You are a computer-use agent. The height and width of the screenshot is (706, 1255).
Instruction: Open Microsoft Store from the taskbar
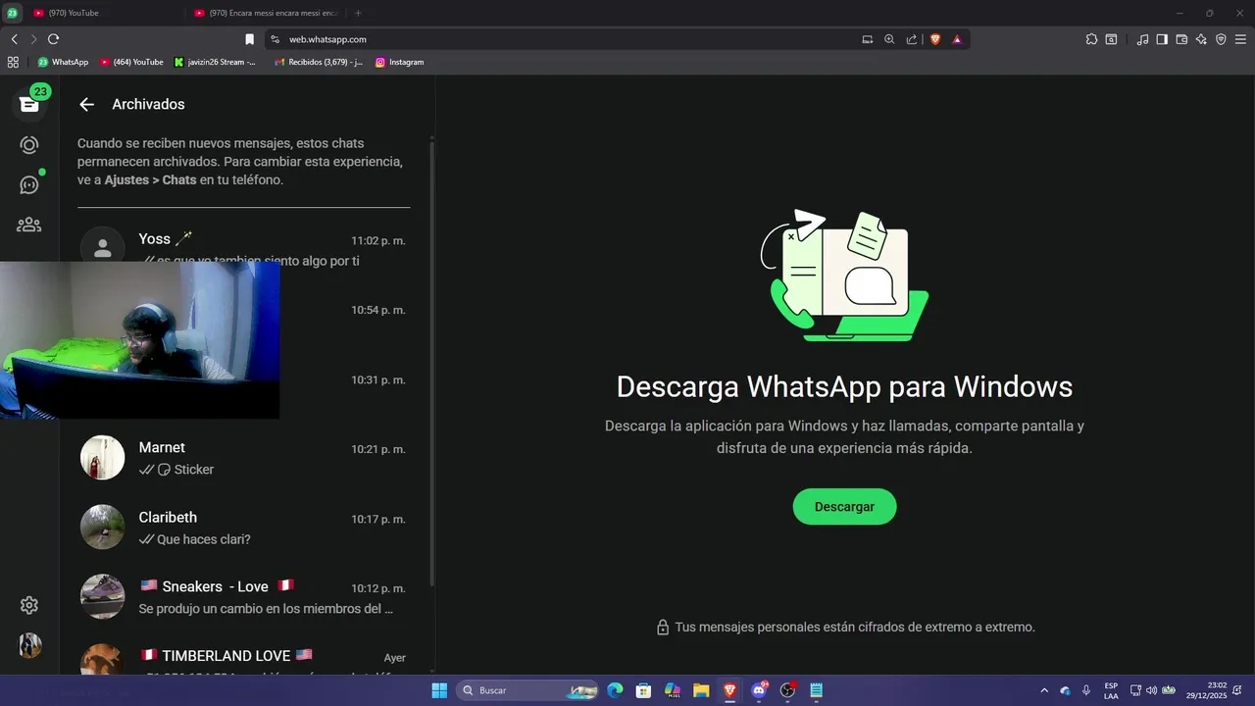643,690
